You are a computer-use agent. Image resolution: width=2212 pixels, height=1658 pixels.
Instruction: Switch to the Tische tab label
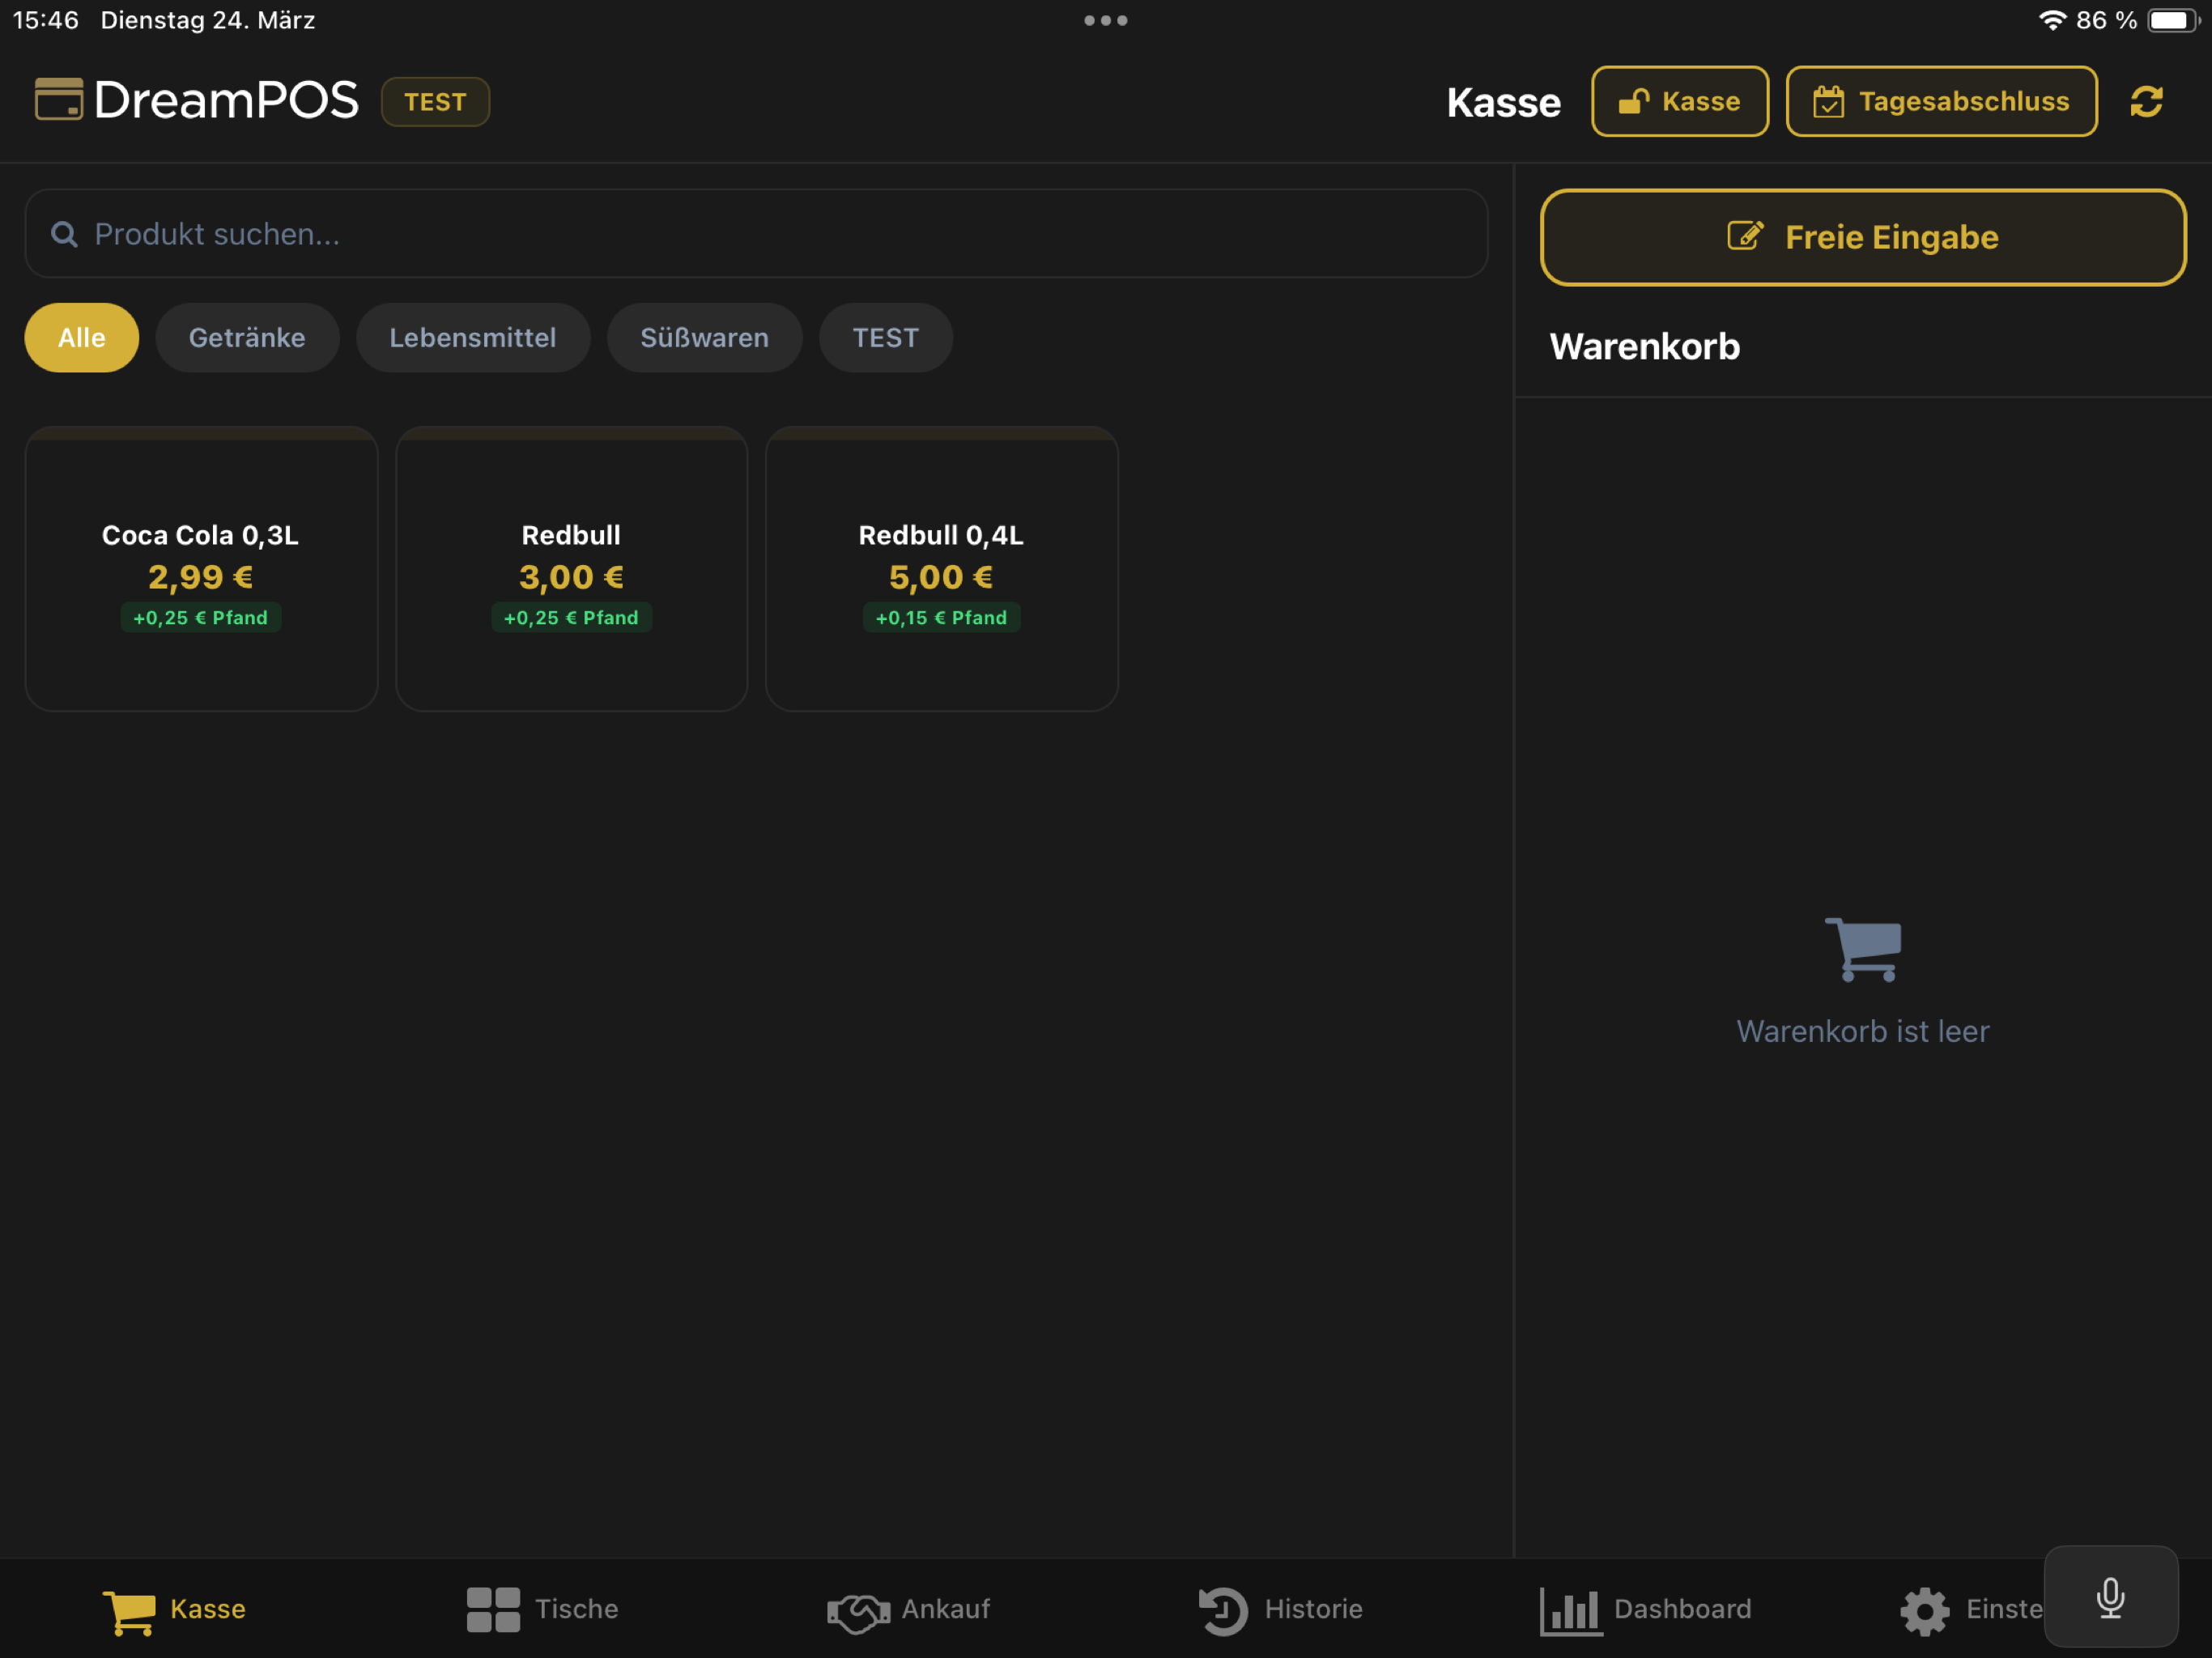[577, 1609]
